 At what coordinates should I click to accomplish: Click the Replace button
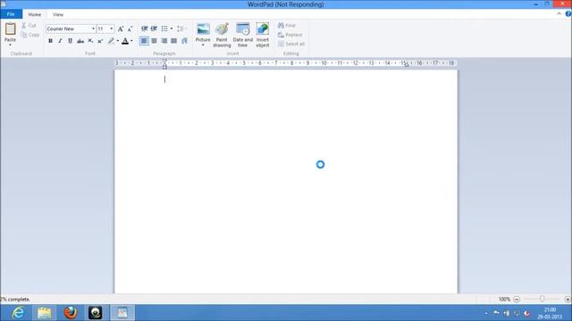(290, 35)
